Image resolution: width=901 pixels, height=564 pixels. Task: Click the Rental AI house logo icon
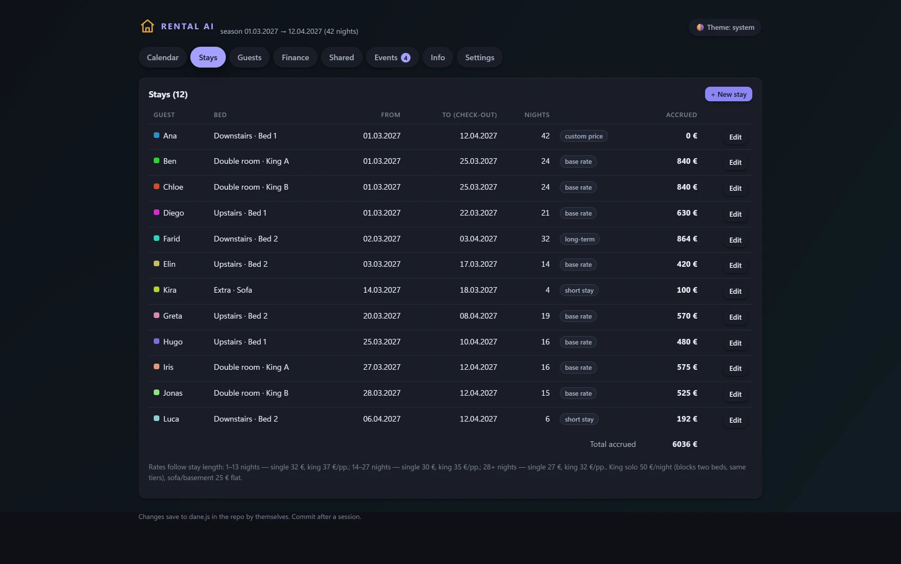pos(147,26)
